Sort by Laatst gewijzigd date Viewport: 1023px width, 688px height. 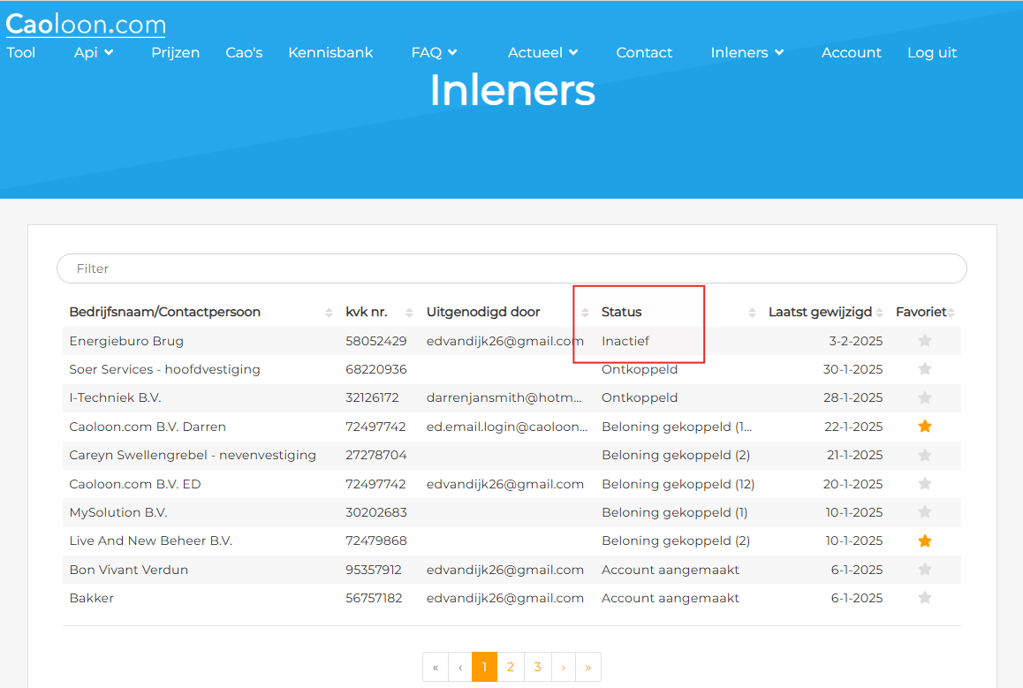point(880,312)
